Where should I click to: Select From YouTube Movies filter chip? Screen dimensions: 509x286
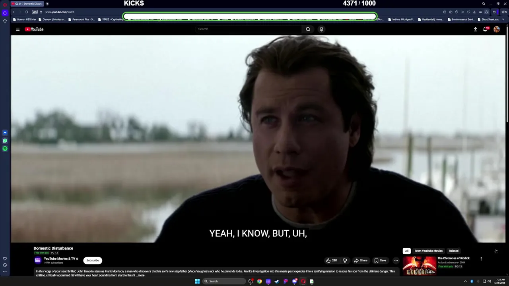428,251
